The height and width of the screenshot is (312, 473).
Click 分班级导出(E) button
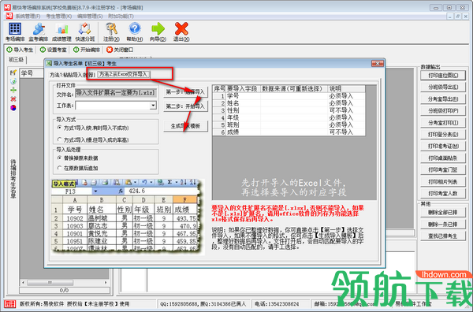coord(443,87)
